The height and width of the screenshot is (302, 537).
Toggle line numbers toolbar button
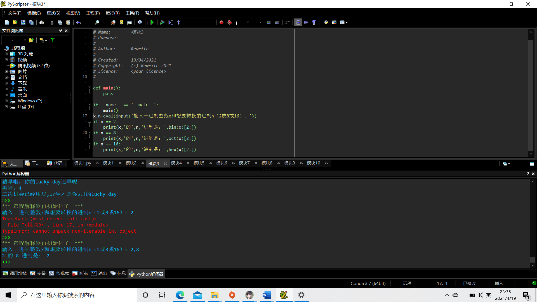click(x=298, y=22)
